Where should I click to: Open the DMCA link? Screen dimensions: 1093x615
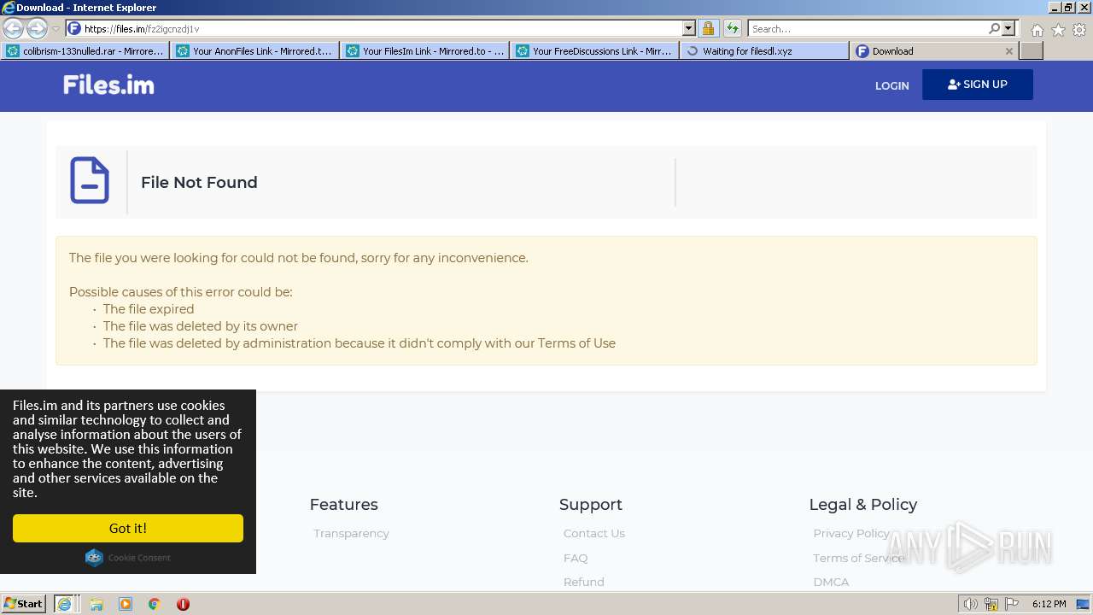pyautogui.click(x=831, y=582)
